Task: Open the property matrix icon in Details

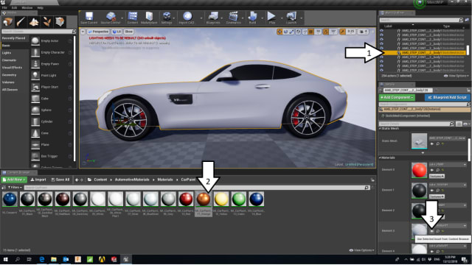Action: point(459,124)
